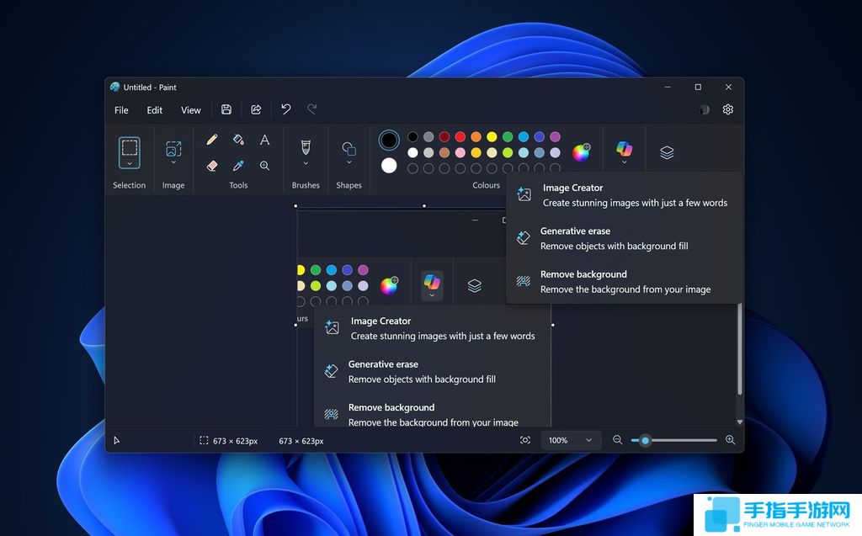This screenshot has height=536, width=862.
Task: Click the Share icon in Paint
Action: tap(256, 109)
